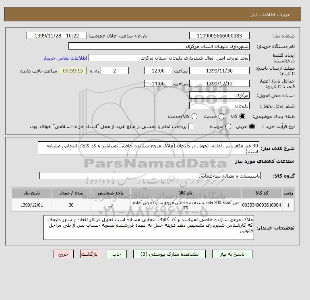The height and width of the screenshot is (300, 310).
Task: Click the quantity cell 30
Action: point(71,205)
